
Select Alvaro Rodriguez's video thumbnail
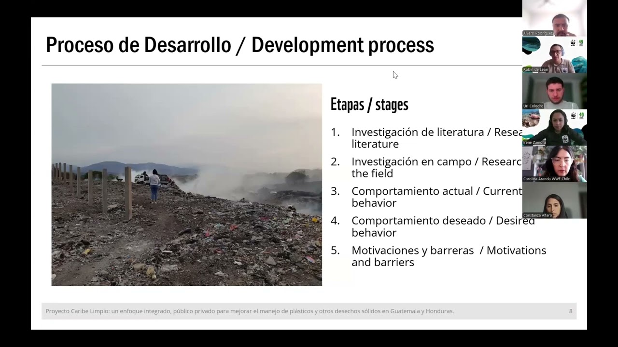[554, 18]
